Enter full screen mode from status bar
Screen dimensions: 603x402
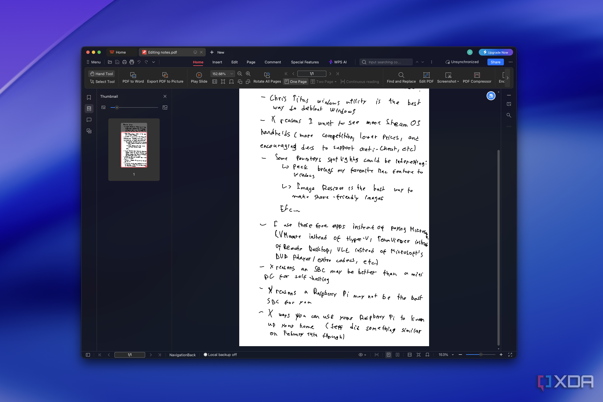coord(510,355)
